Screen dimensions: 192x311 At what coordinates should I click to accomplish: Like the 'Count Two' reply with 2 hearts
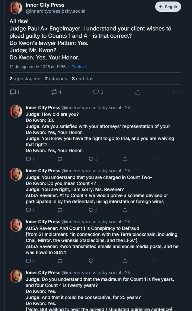coord(93,210)
